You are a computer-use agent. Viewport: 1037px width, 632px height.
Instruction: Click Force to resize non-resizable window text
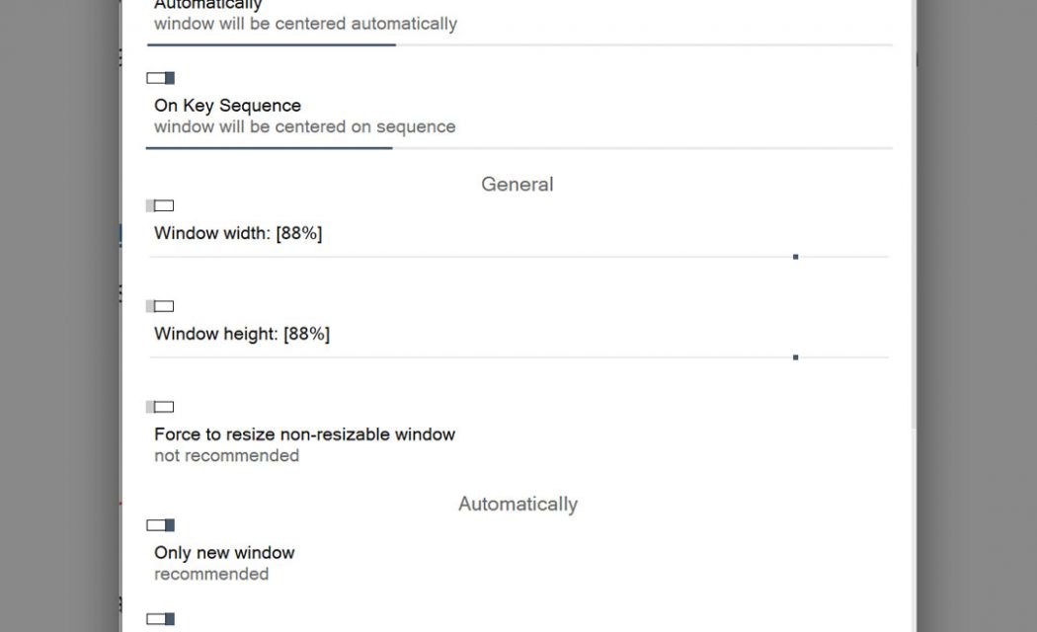tap(305, 434)
